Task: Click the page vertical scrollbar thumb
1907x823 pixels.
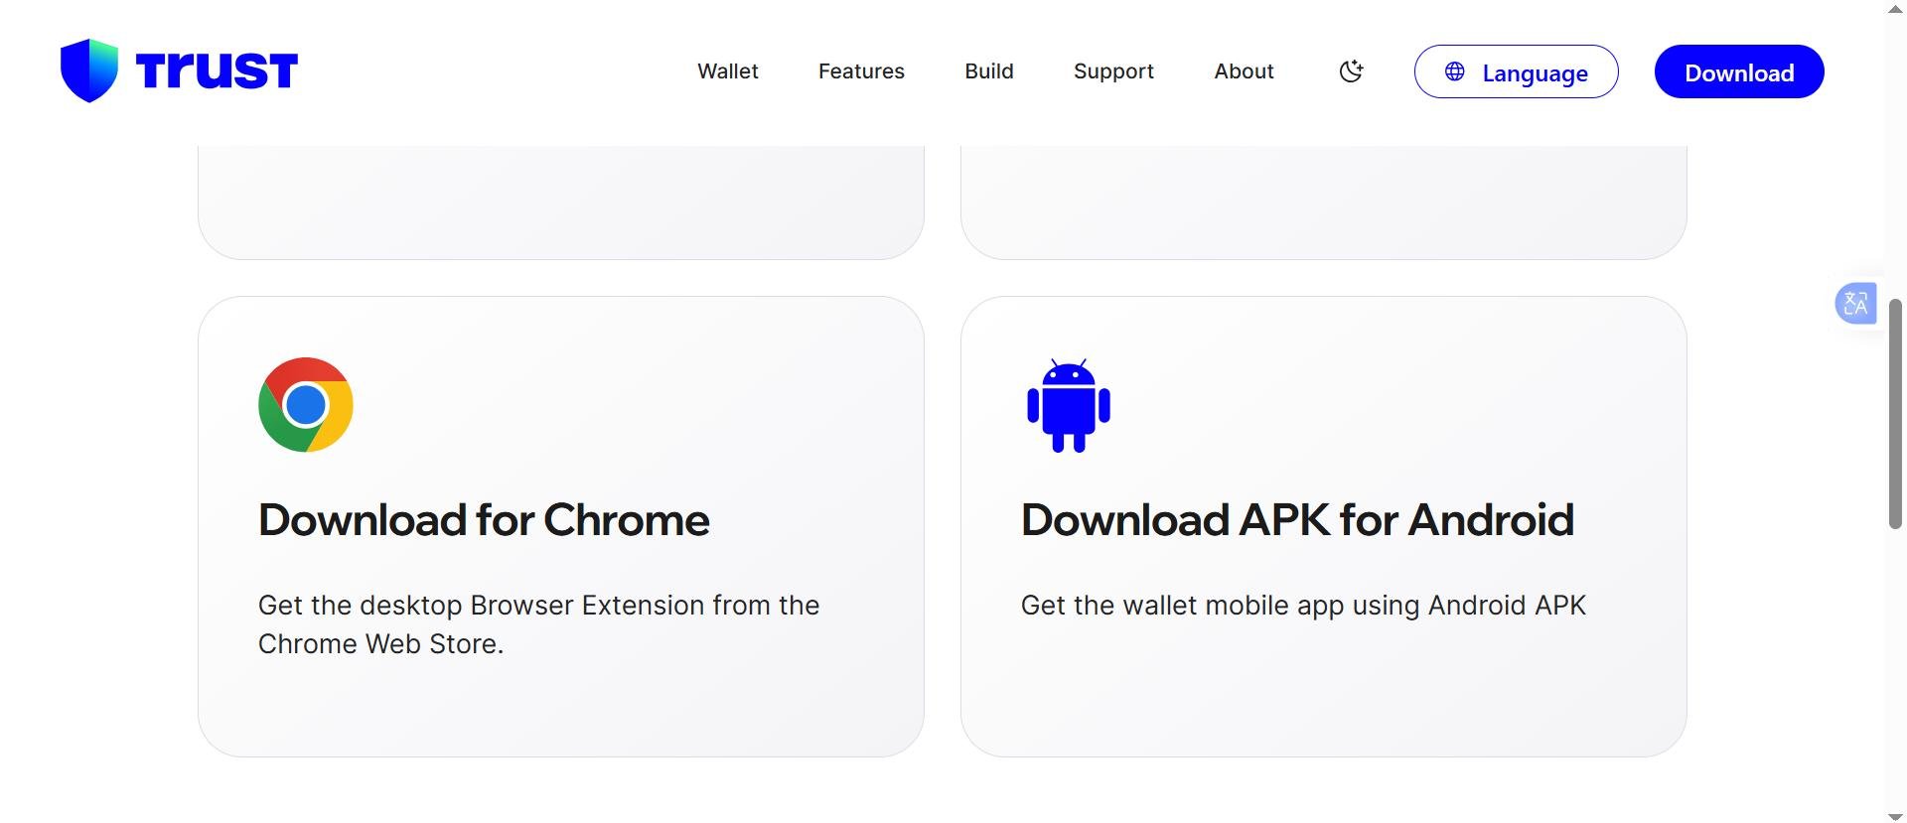Action: point(1895,412)
